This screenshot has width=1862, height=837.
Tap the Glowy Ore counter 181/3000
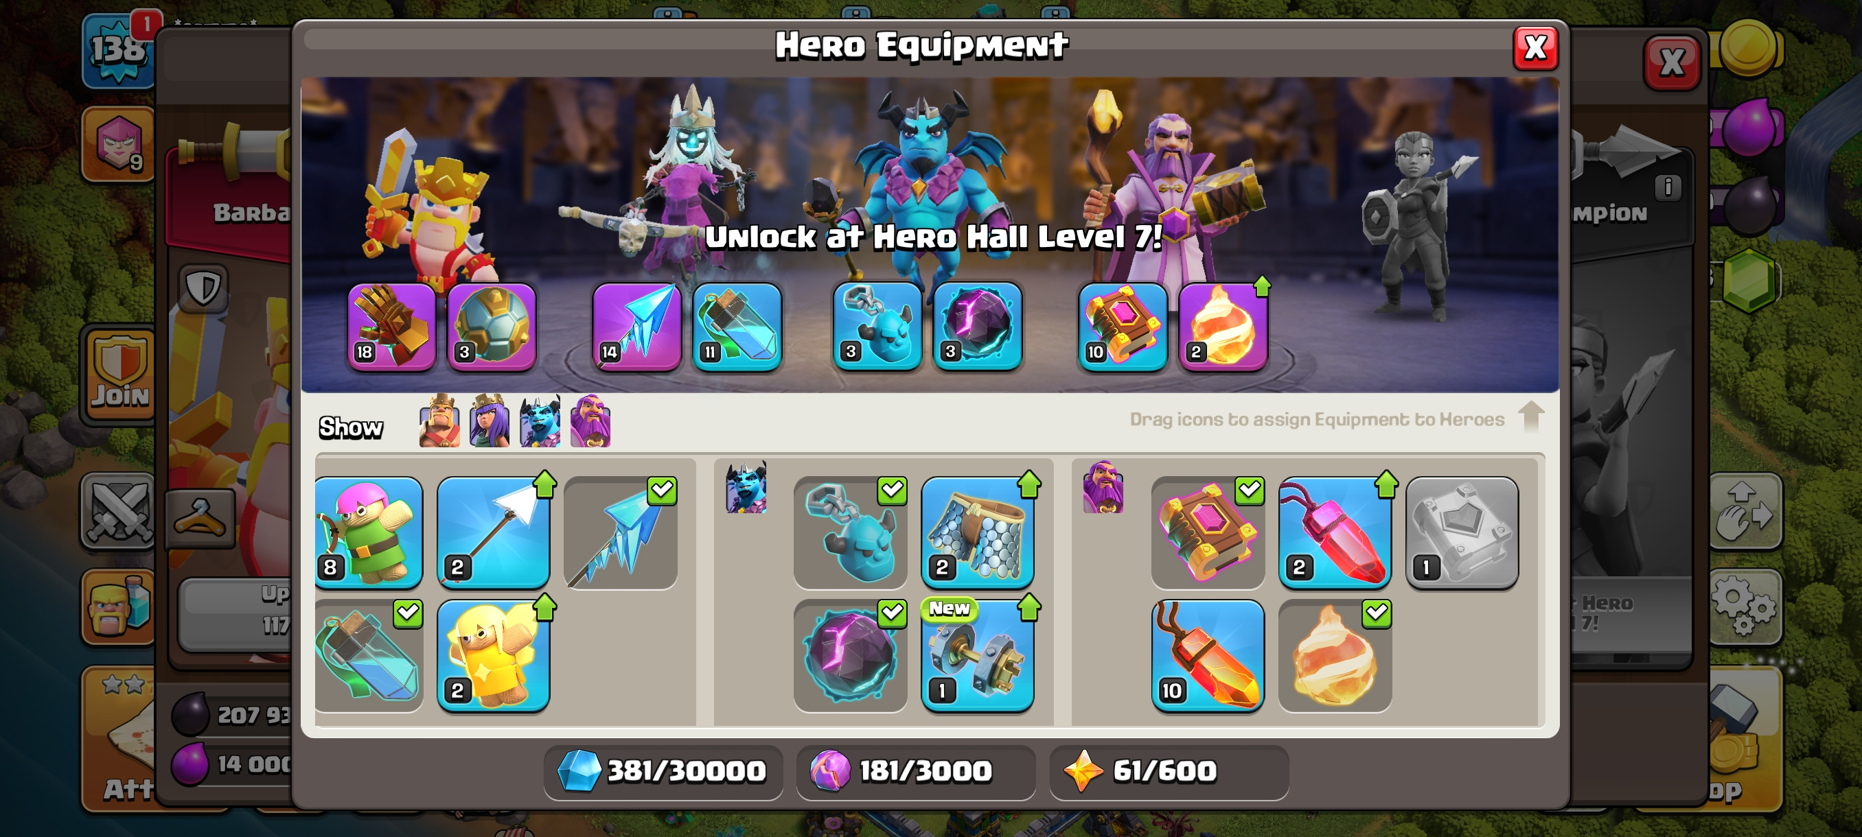coord(915,771)
